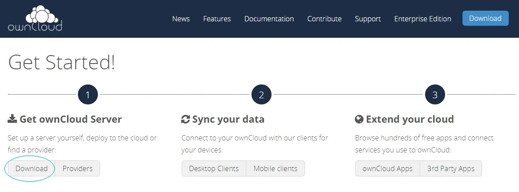Screen dimensions: 519x192
Task: Open the News menu item
Action: pos(181,19)
